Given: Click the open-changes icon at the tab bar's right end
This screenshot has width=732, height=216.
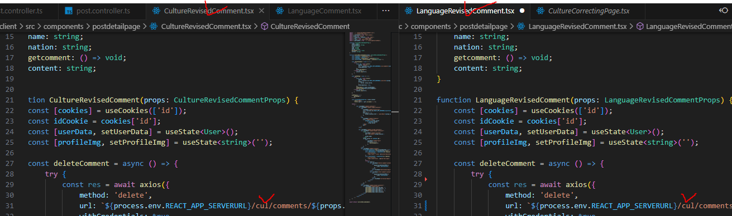Looking at the screenshot, I should tap(724, 11).
